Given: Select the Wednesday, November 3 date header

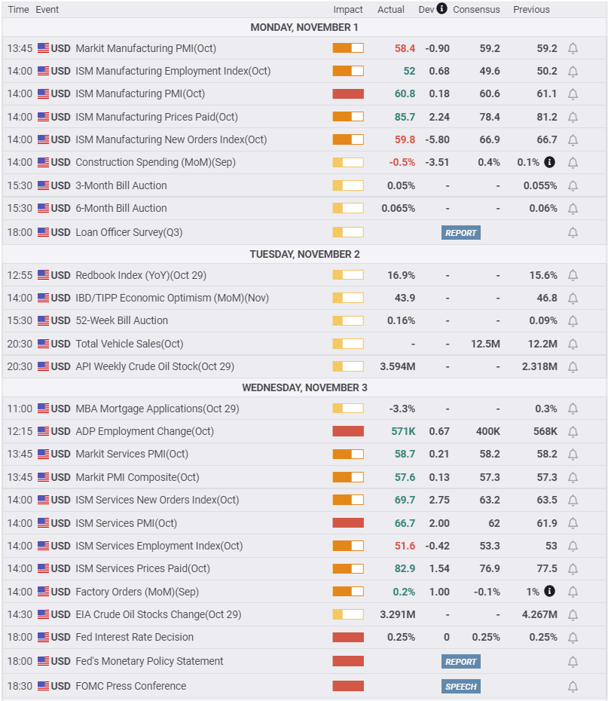Looking at the screenshot, I should point(304,387).
